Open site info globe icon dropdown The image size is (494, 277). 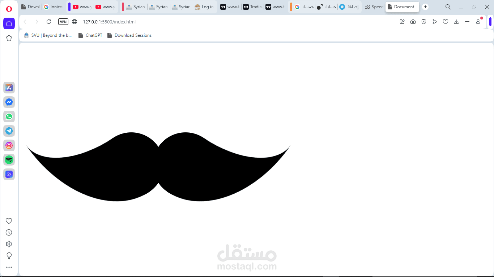click(x=74, y=22)
